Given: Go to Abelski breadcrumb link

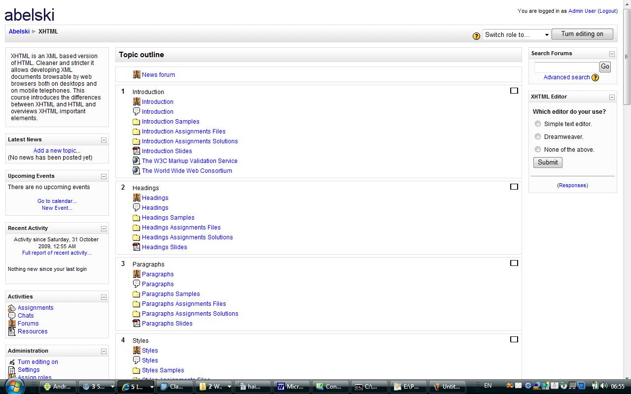Looking at the screenshot, I should [19, 32].
